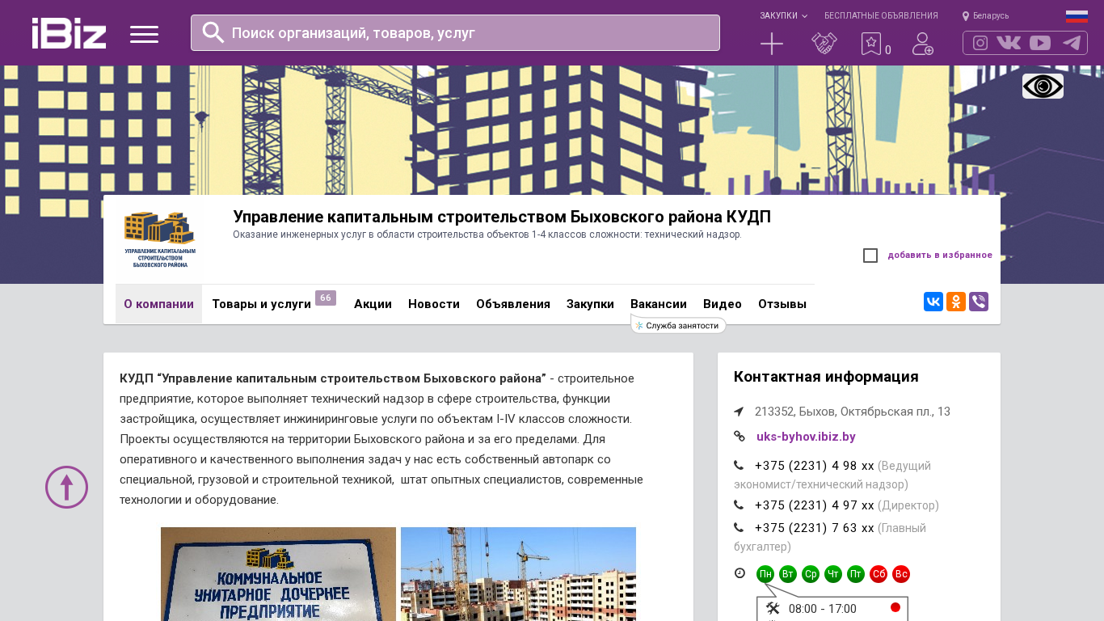This screenshot has height=621, width=1104.
Task: Select Wednesday 'Ср' working-hours day
Action: click(811, 574)
